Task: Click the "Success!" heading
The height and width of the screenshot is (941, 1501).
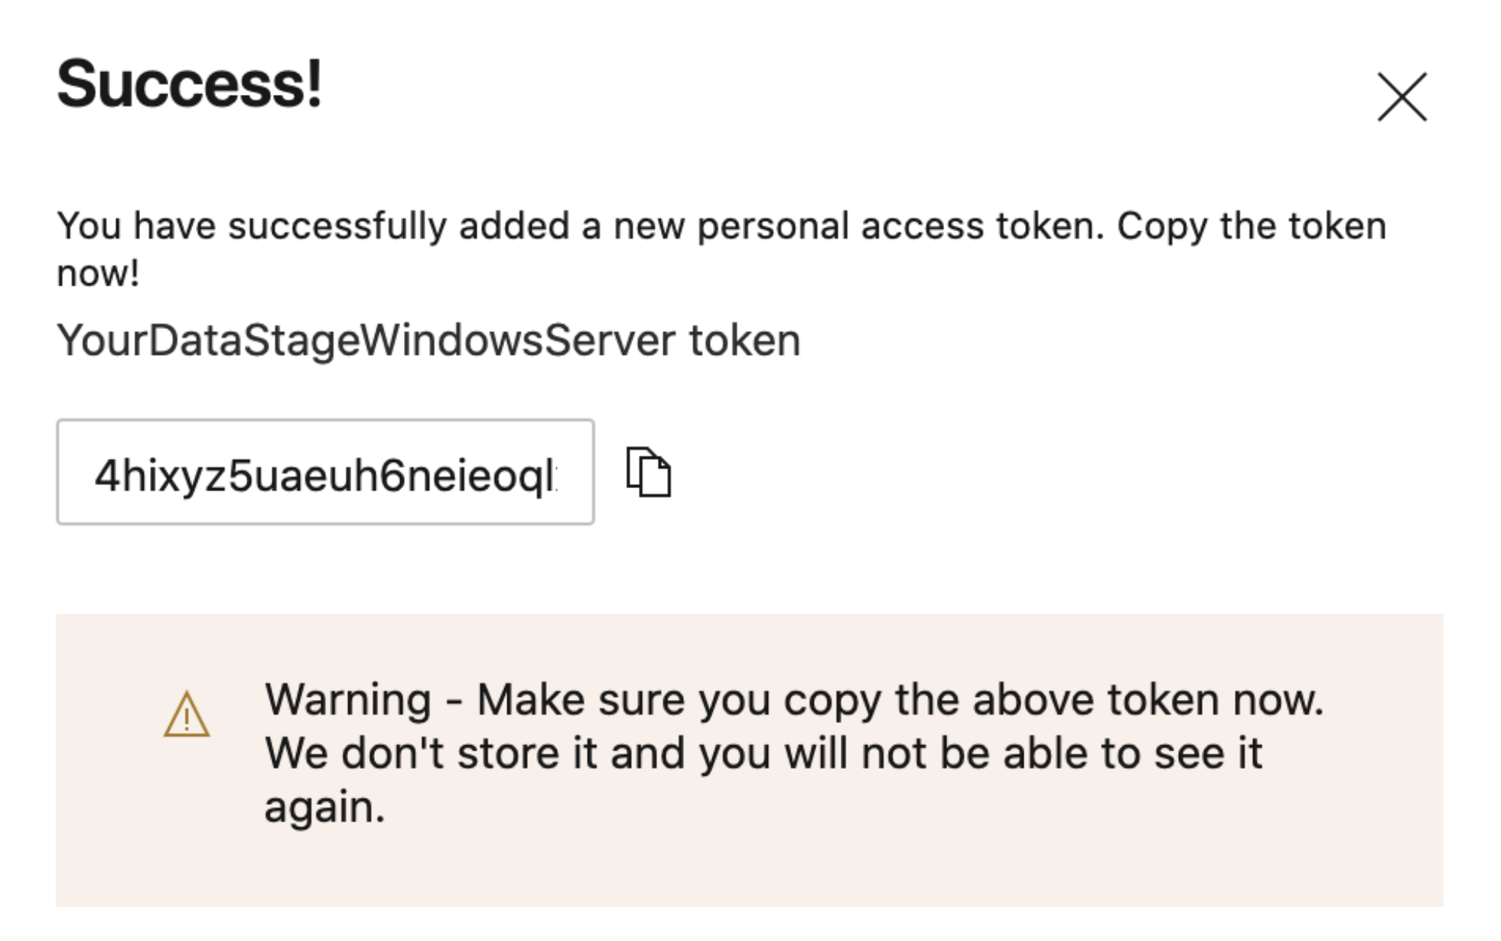Action: point(189,83)
